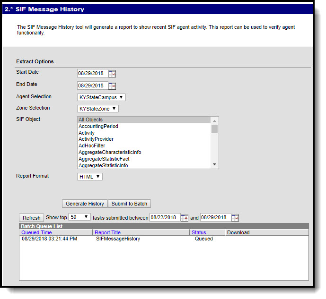Select AggregateStatisticFact in the list
The width and height of the screenshot is (326, 299).
tap(144, 159)
